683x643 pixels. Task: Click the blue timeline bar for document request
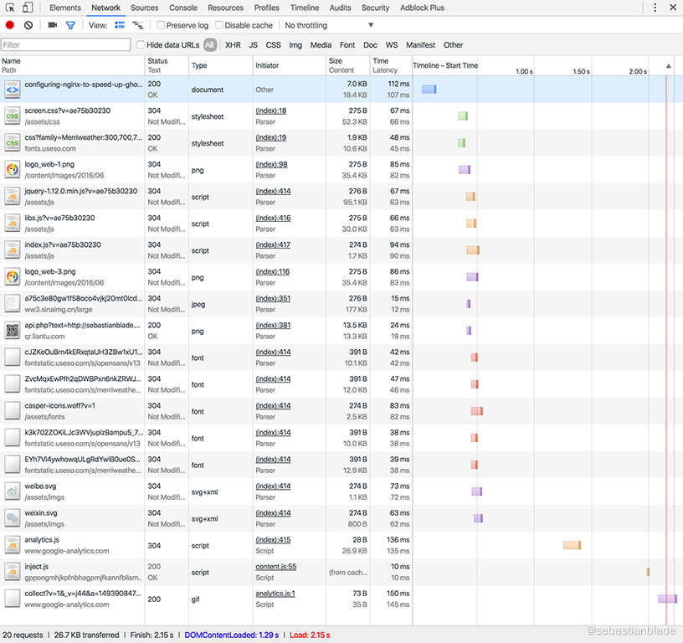coord(429,90)
